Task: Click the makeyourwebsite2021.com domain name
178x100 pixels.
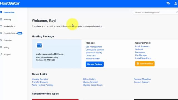Action: [x=50, y=54]
